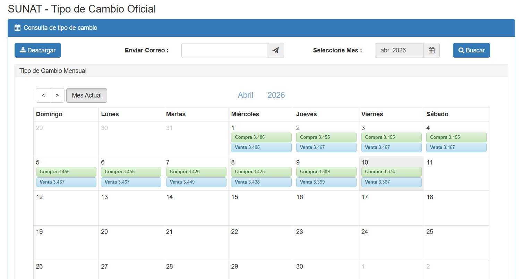Select Compra 3.486 on April 1
Screen dimensions: 522x279
(261, 137)
